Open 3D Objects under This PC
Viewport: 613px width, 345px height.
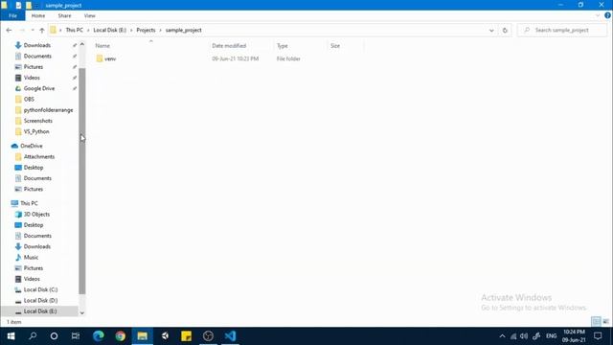[36, 215]
